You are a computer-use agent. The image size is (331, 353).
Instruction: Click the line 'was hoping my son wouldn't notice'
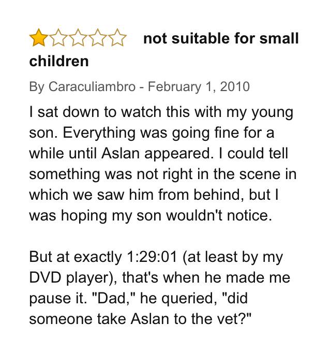151,215
